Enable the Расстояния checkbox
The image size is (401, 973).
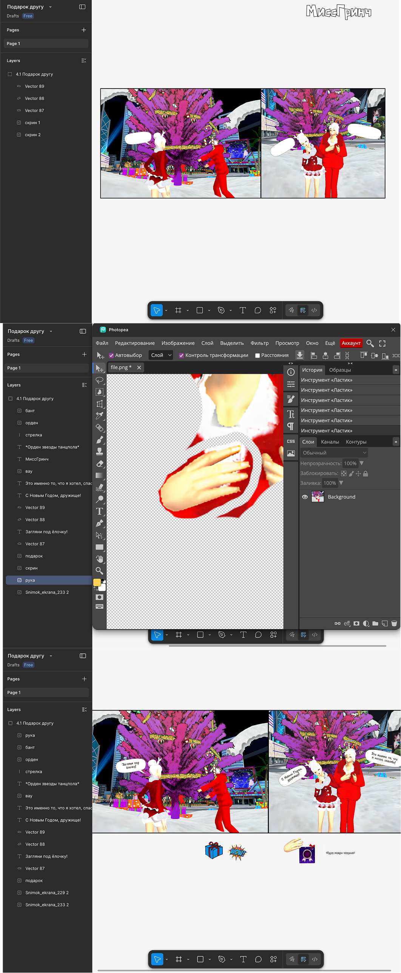click(258, 355)
